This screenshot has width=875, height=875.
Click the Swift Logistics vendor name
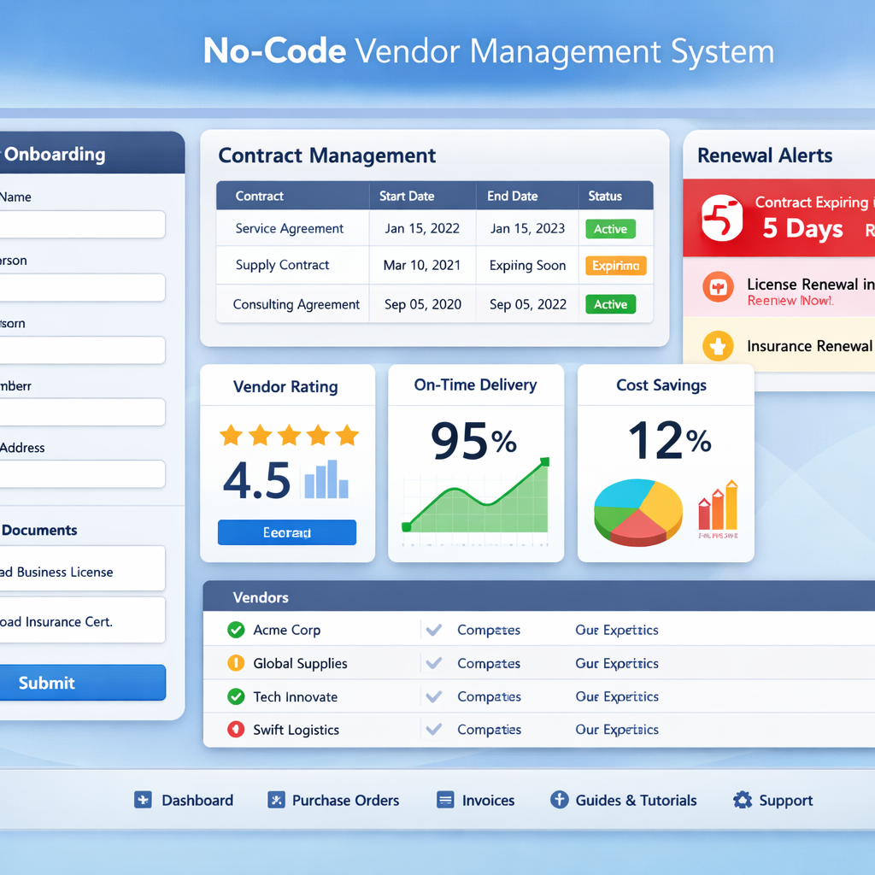[x=297, y=730]
